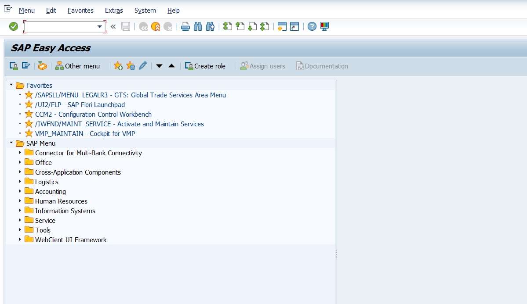Click the Back arrow icon
The image size is (527, 304).
[144, 26]
